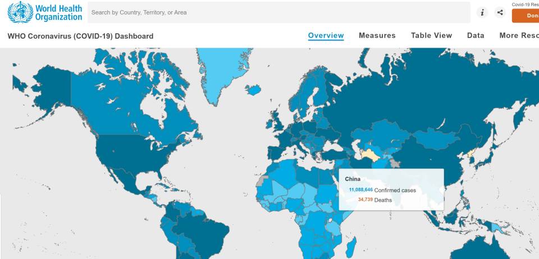Open the More Resources tab
The width and height of the screenshot is (539, 259).
[519, 35]
